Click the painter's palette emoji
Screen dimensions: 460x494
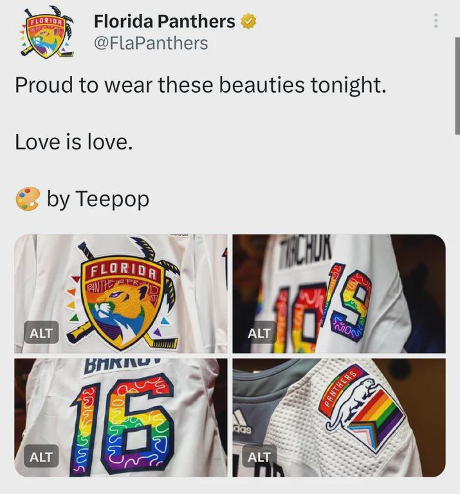(28, 198)
